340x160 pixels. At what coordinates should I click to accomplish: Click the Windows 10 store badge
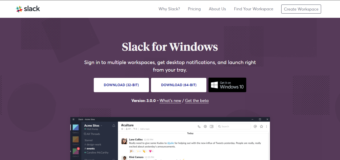pos(227,85)
